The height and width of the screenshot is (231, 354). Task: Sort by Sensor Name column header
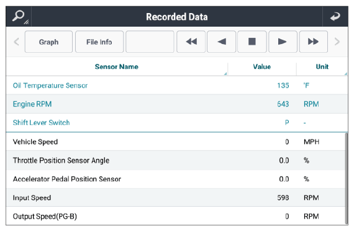[117, 67]
